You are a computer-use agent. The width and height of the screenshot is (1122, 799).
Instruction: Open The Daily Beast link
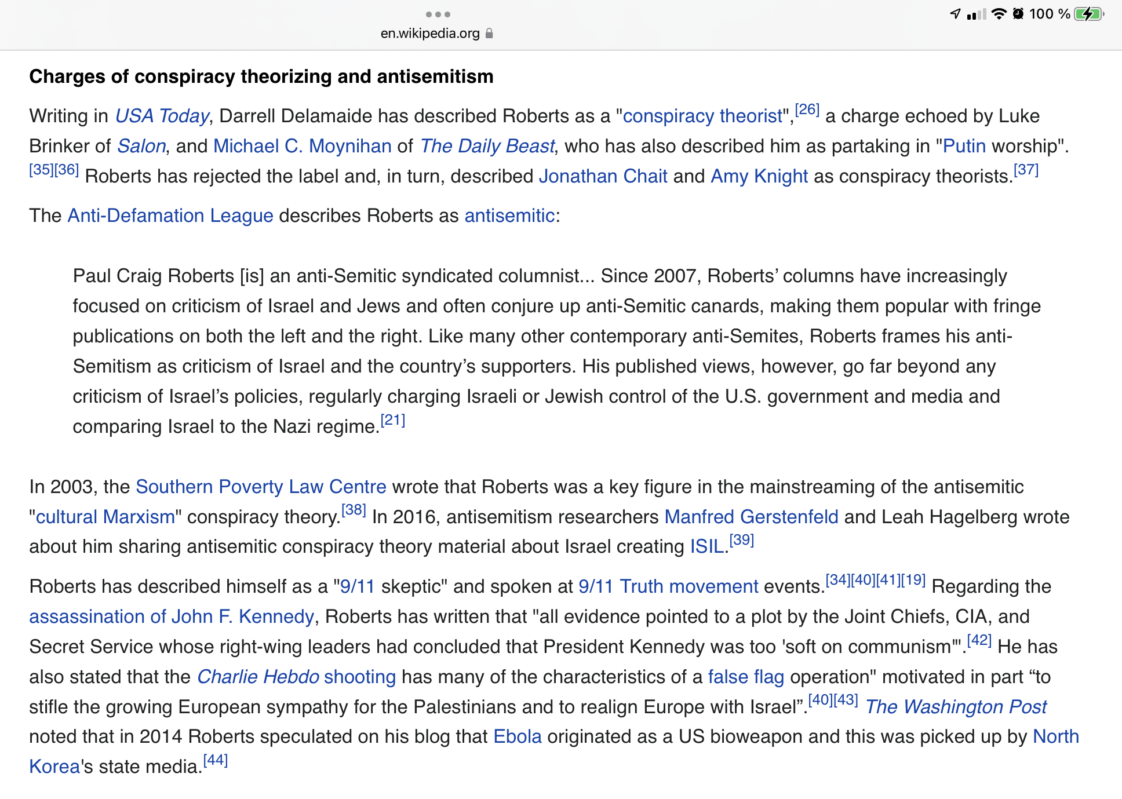[487, 146]
